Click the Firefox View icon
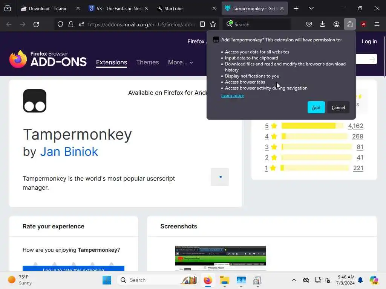The height and width of the screenshot is (289, 386). click(x=8, y=9)
